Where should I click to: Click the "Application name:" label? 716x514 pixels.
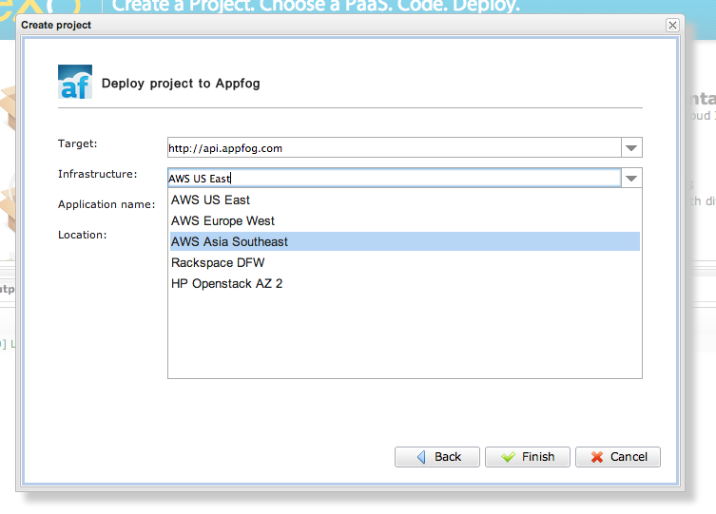pos(106,204)
